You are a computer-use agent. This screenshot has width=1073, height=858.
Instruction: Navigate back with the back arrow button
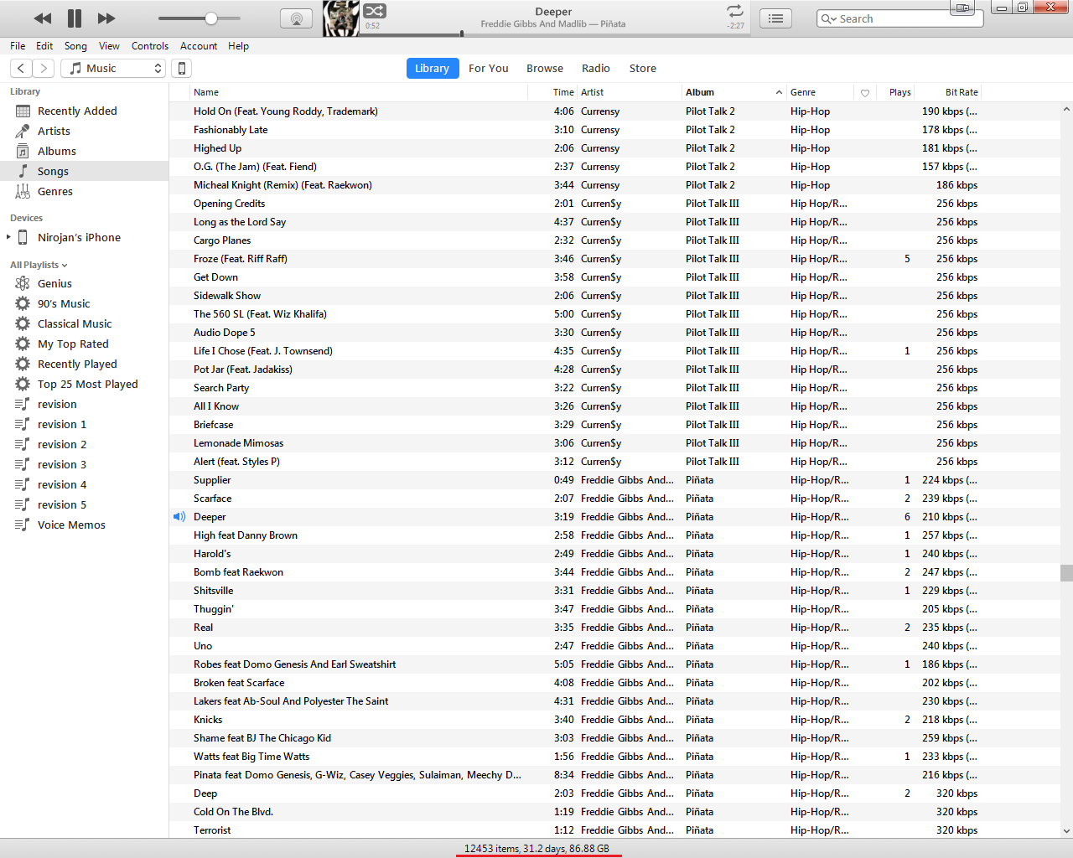22,69
